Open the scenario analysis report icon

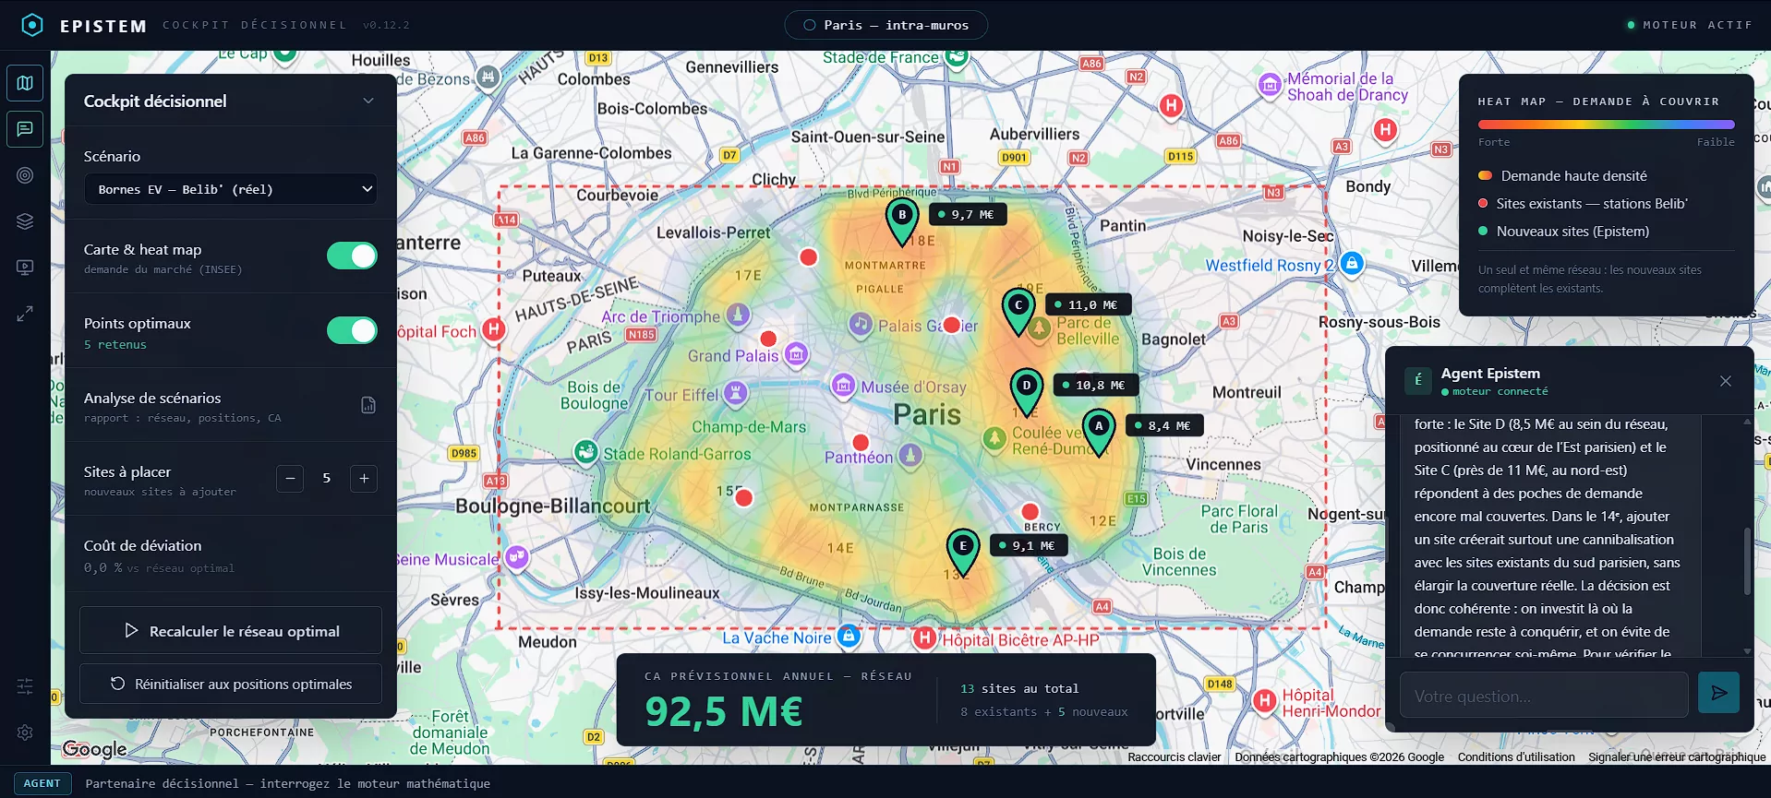(x=368, y=405)
